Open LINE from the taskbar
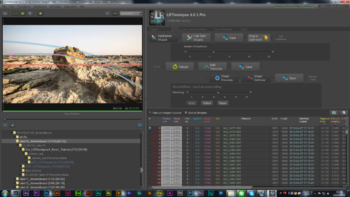 [241, 193]
